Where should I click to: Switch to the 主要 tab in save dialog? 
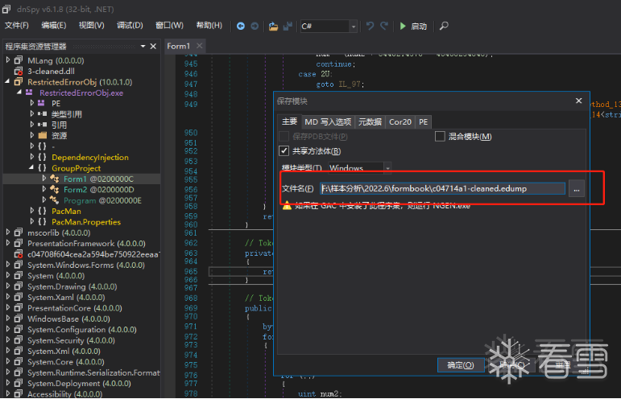pyautogui.click(x=289, y=121)
